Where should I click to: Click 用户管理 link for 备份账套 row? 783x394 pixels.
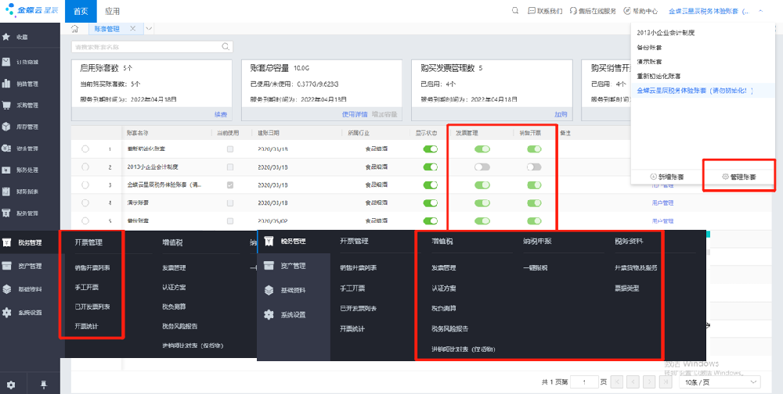[x=662, y=220]
